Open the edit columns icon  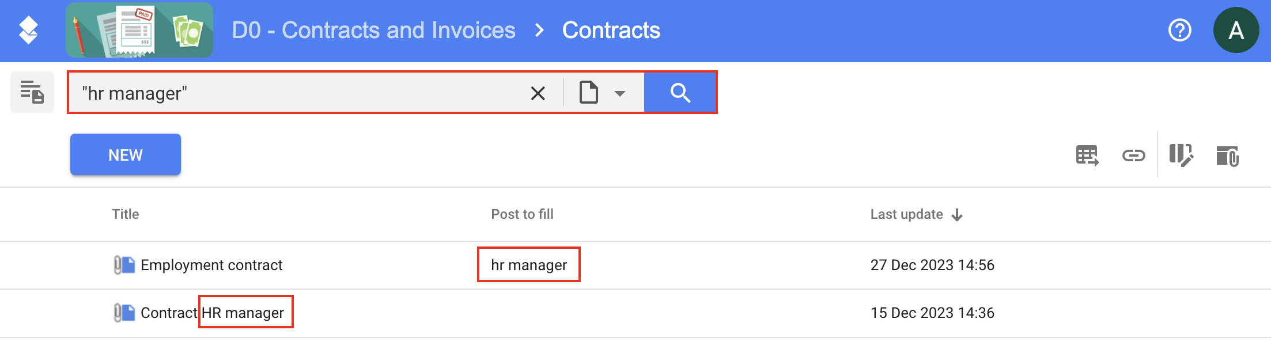click(x=1181, y=156)
